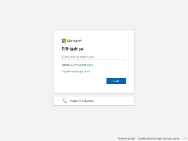
Task: Click empty area left of Další button
Action: [x=83, y=81]
